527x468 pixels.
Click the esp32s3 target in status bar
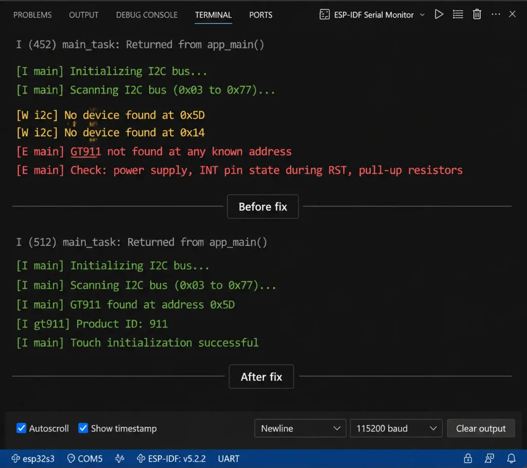pyautogui.click(x=33, y=459)
